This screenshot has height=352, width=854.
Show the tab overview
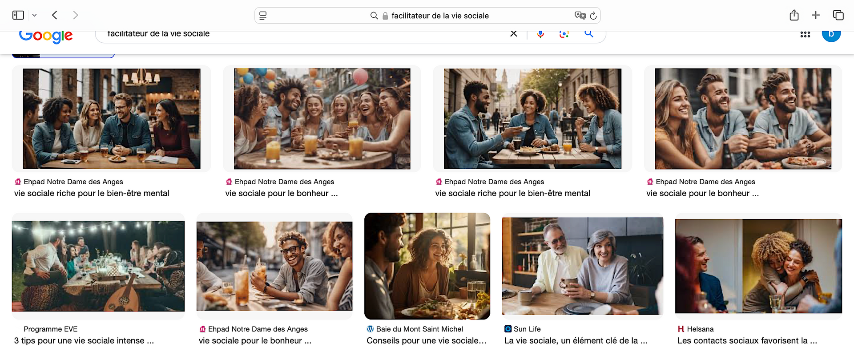click(x=838, y=15)
